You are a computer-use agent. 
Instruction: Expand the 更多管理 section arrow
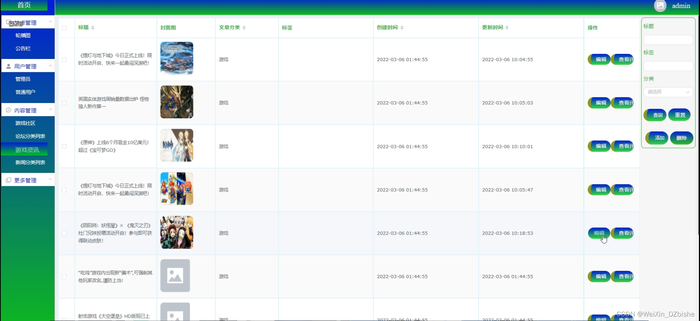50,180
